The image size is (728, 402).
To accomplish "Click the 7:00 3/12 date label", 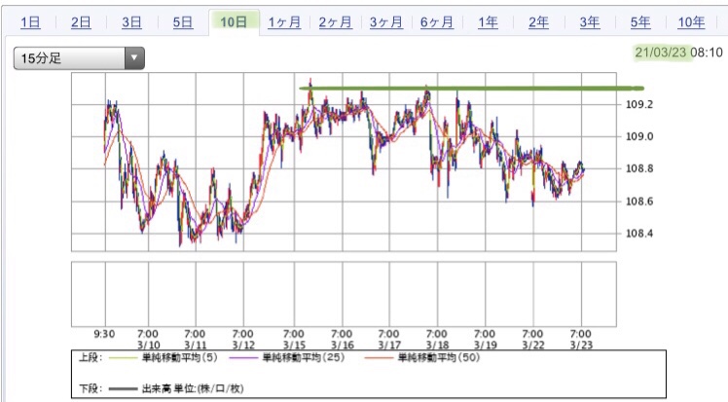I will (x=242, y=340).
